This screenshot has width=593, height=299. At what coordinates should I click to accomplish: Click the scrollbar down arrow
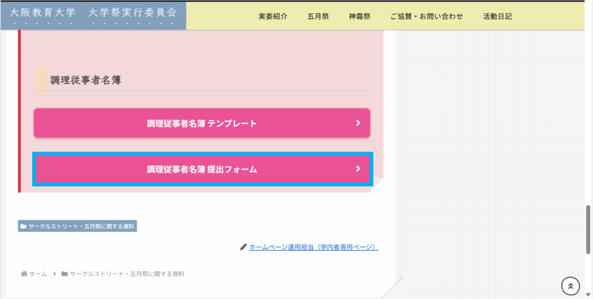588,295
